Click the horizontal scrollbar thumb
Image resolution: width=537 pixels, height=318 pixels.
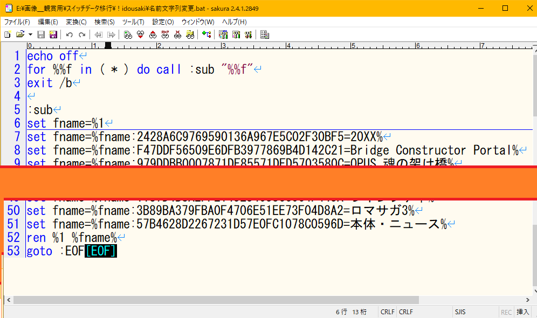(216, 300)
